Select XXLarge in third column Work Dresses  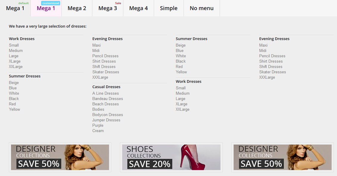[182, 110]
